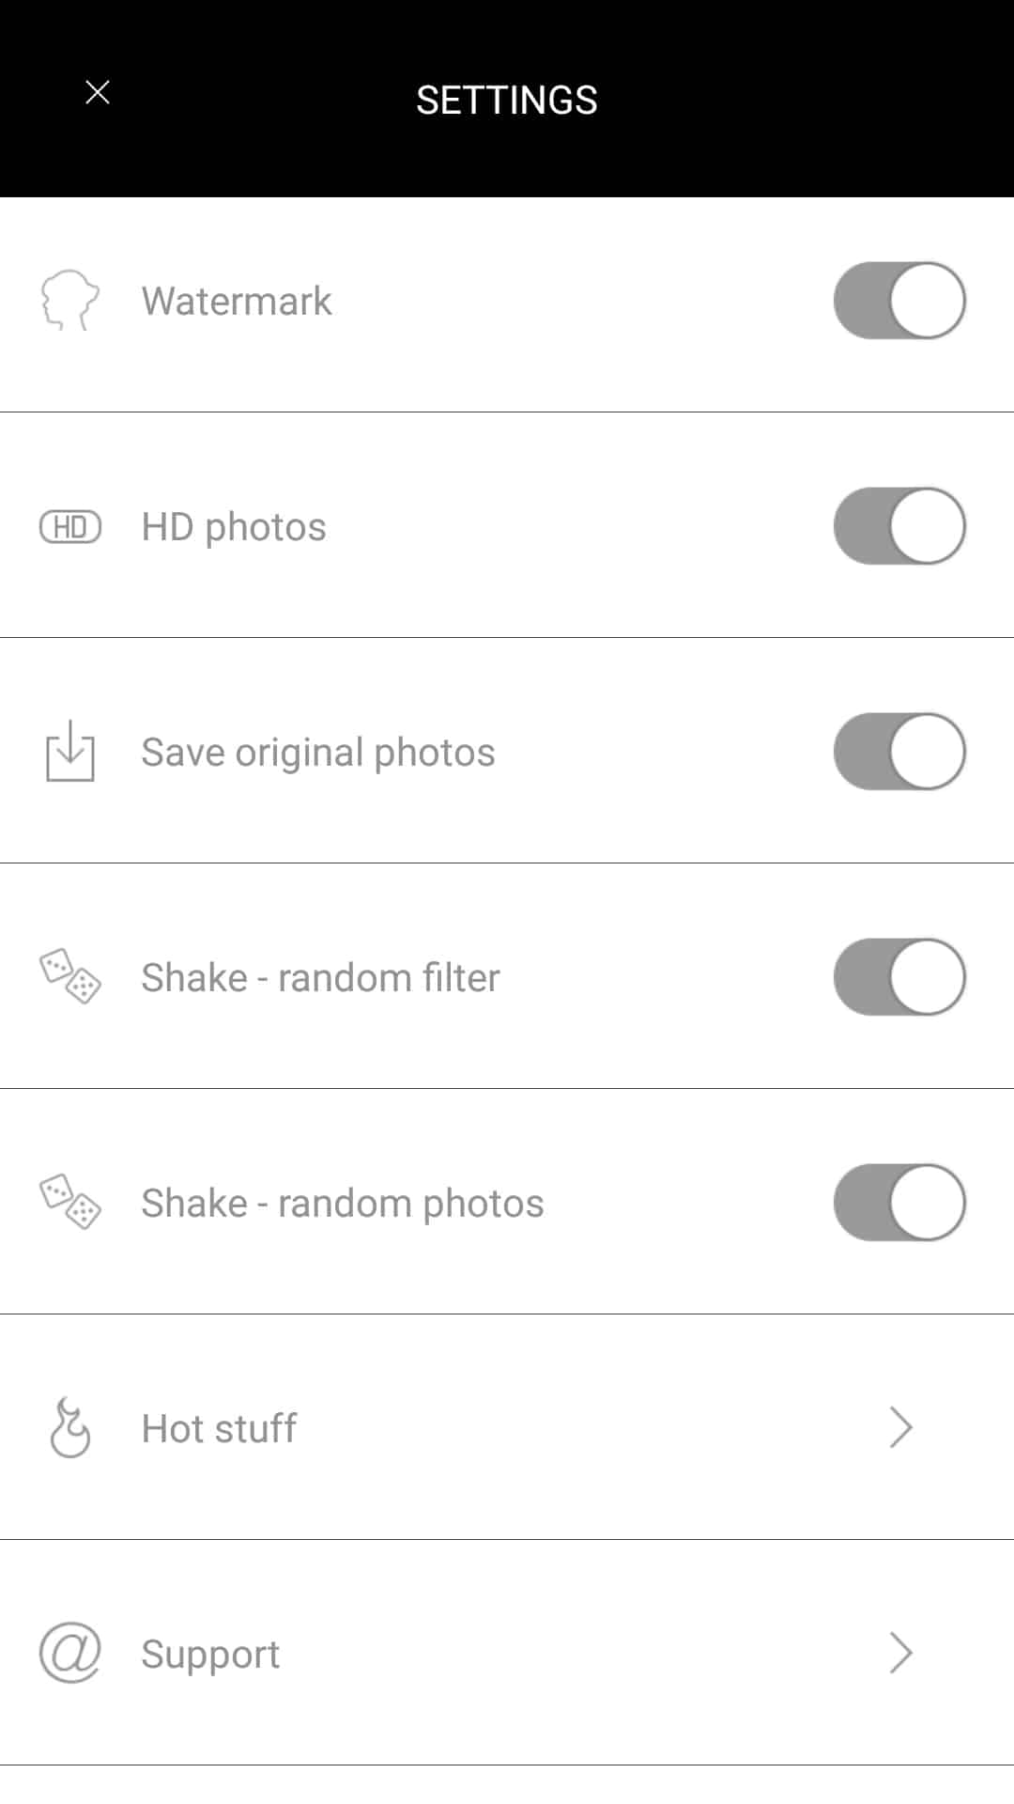Click the SETTINGS title in header
1014x1804 pixels.
pos(506,100)
